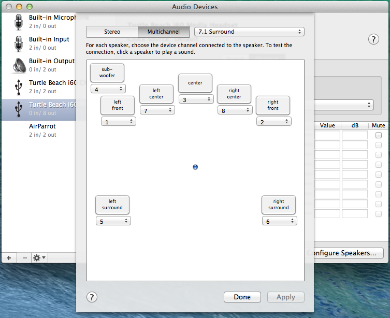Viewport: 390px width, 318px height.
Task: Play test sound on subwoofer speaker
Action: point(107,73)
